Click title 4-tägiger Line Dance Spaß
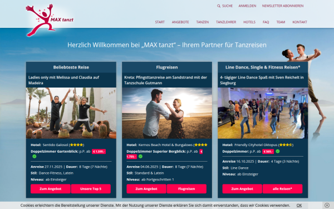This screenshot has width=334, height=209. coord(262,80)
